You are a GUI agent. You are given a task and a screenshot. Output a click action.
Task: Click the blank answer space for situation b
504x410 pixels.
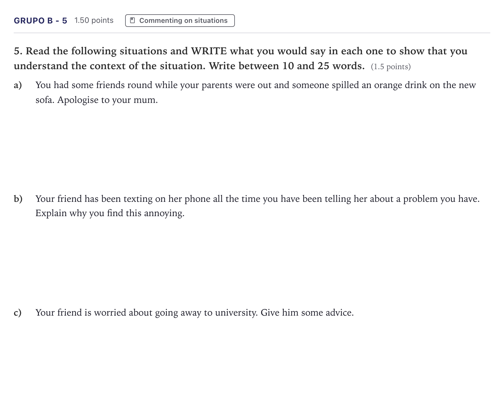[x=251, y=260]
